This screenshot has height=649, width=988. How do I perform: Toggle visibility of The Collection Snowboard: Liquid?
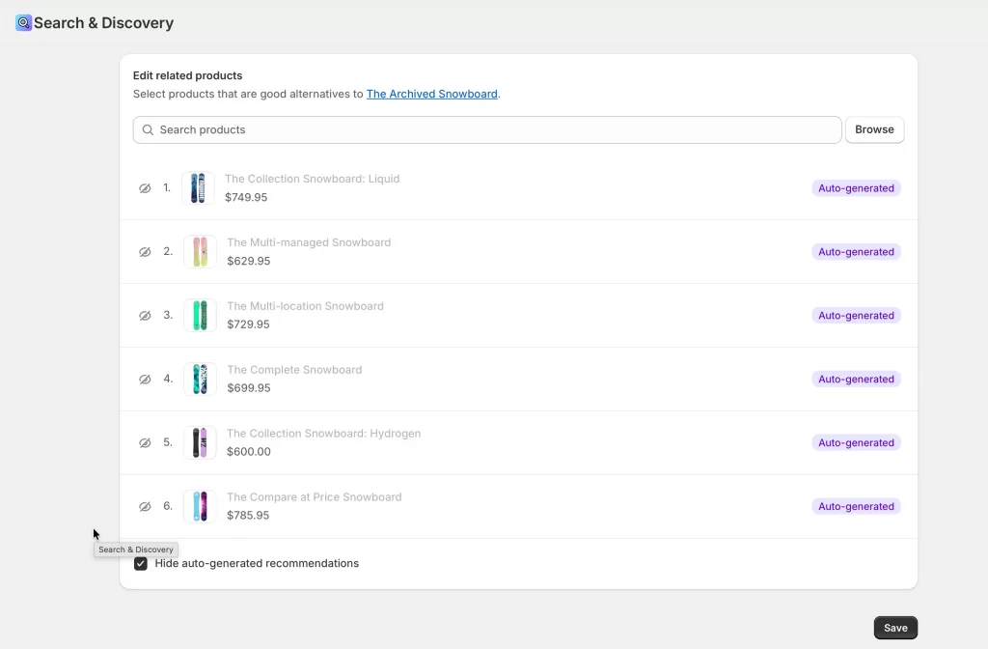pos(145,188)
